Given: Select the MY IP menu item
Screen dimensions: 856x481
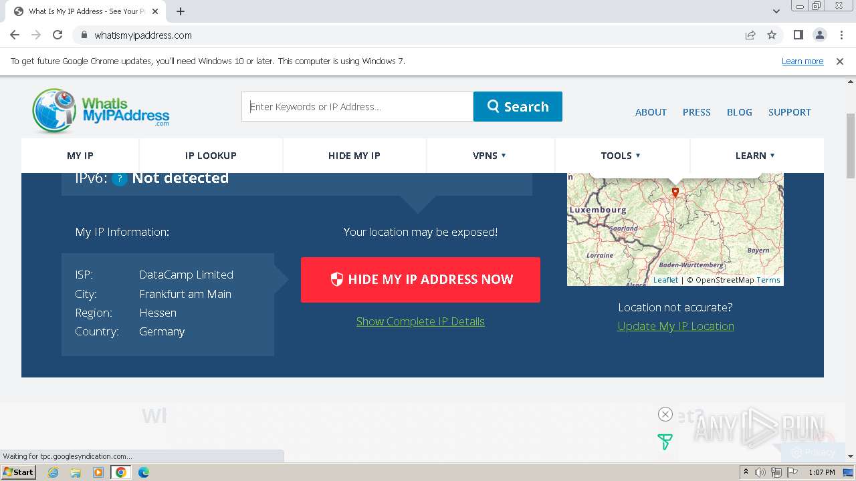Looking at the screenshot, I should pyautogui.click(x=80, y=156).
